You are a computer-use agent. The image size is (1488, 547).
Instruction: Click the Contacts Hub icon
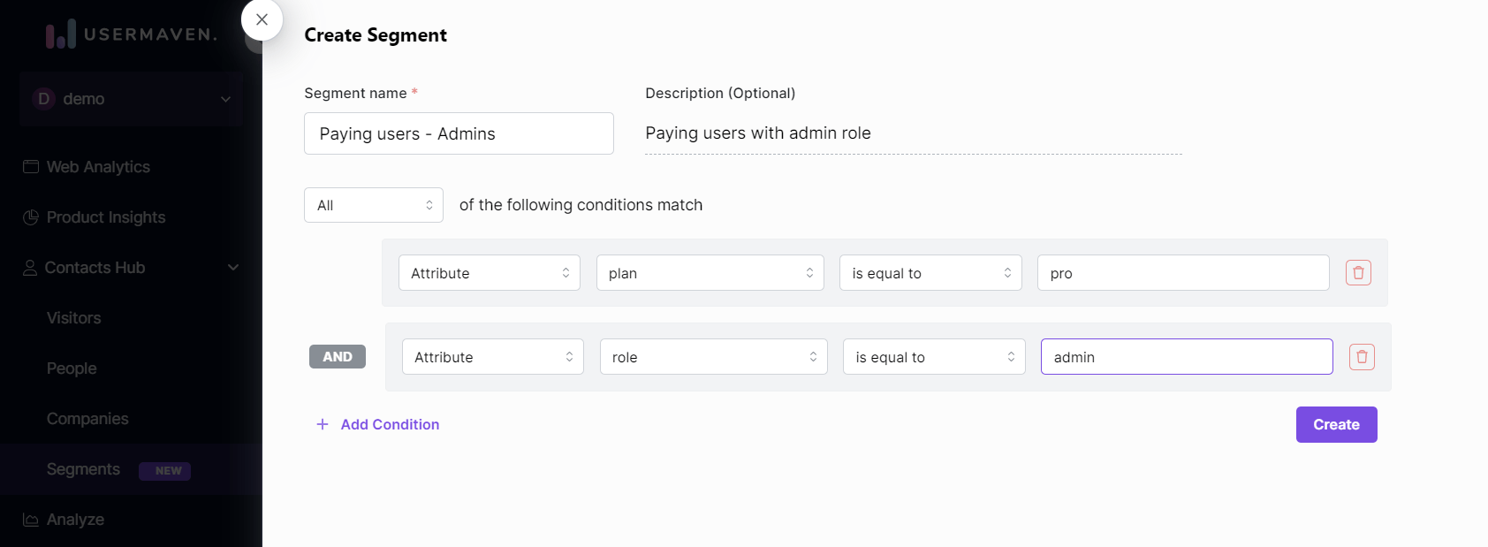pos(29,267)
